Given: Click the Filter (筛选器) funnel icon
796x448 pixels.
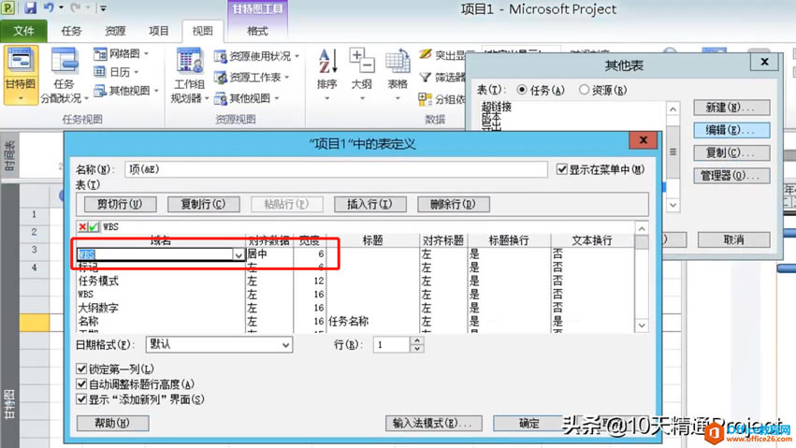Looking at the screenshot, I should [x=426, y=77].
